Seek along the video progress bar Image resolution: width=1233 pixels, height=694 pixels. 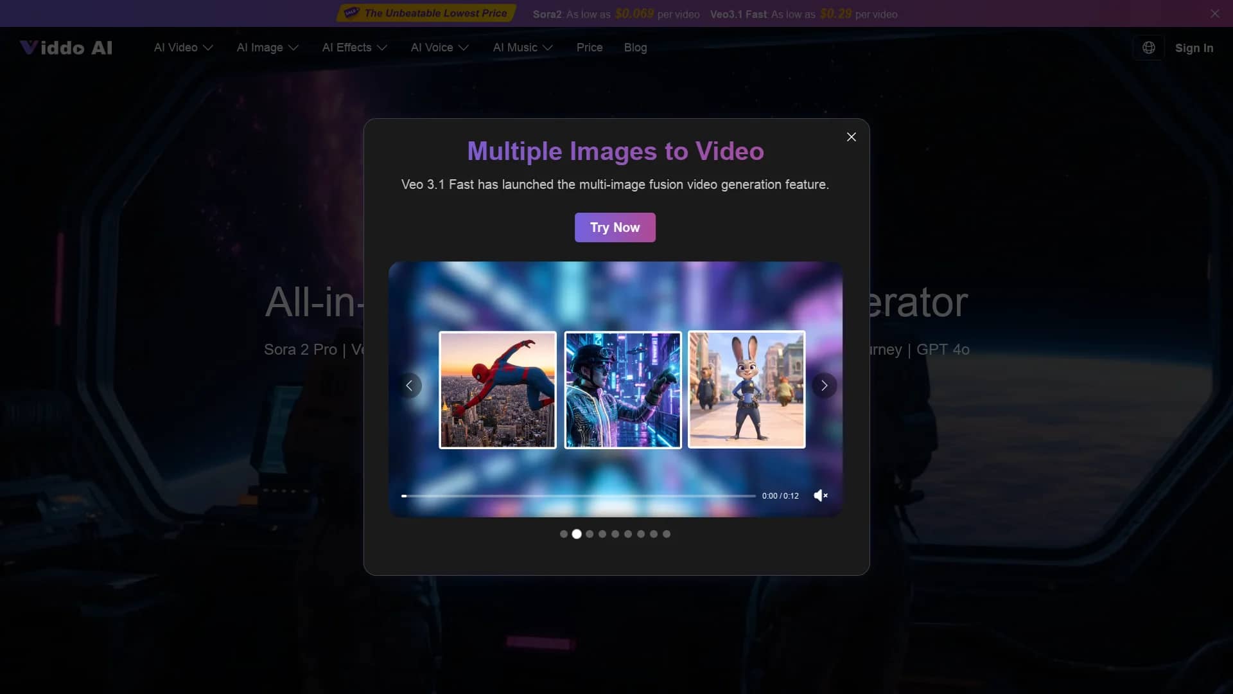[x=578, y=496]
